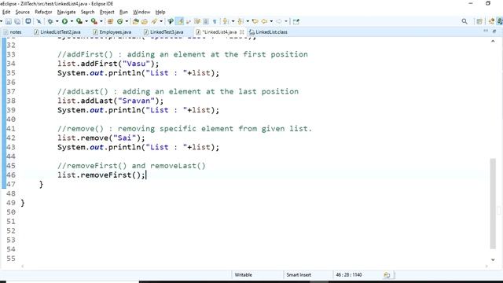
Task: Click the Search flashlight toolbar icon
Action: coord(154,21)
